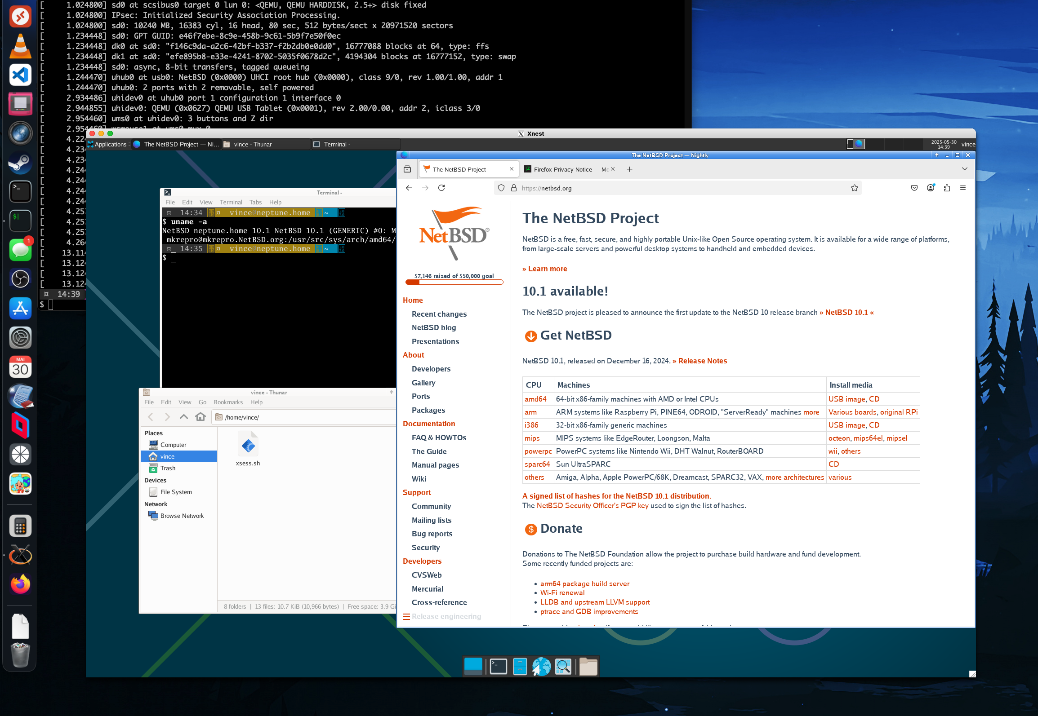This screenshot has width=1038, height=716.
Task: Expand the Firefox tab list chevron
Action: click(965, 169)
